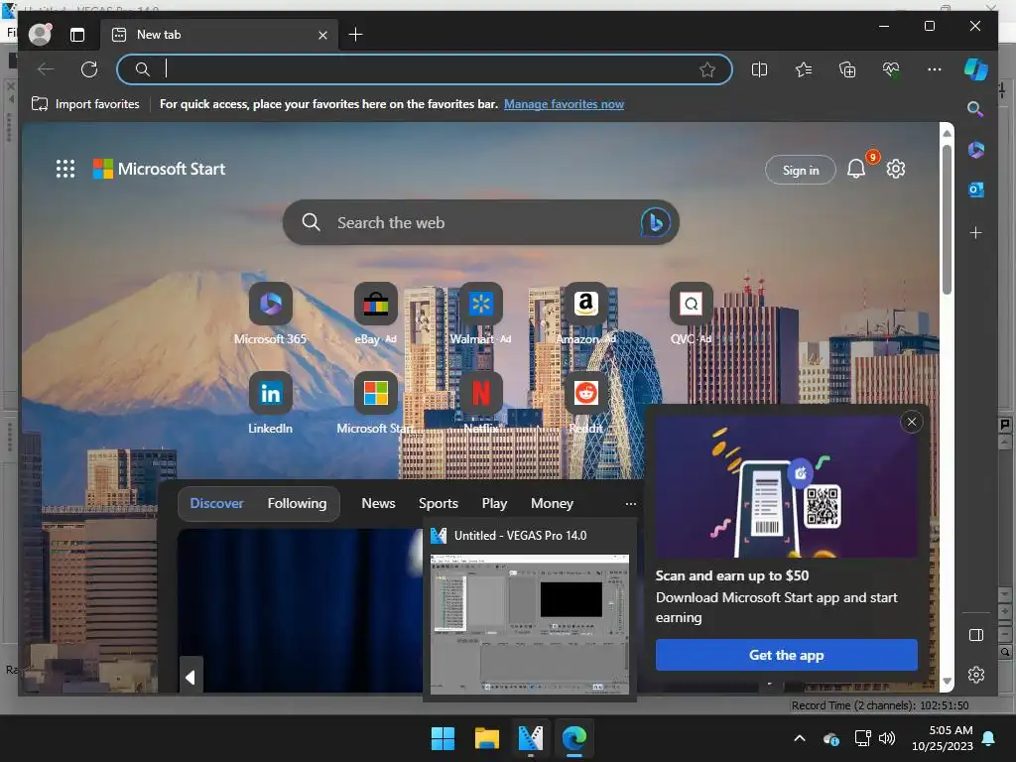Go to previous carousel slide arrow
The width and height of the screenshot is (1016, 762).
coord(190,677)
